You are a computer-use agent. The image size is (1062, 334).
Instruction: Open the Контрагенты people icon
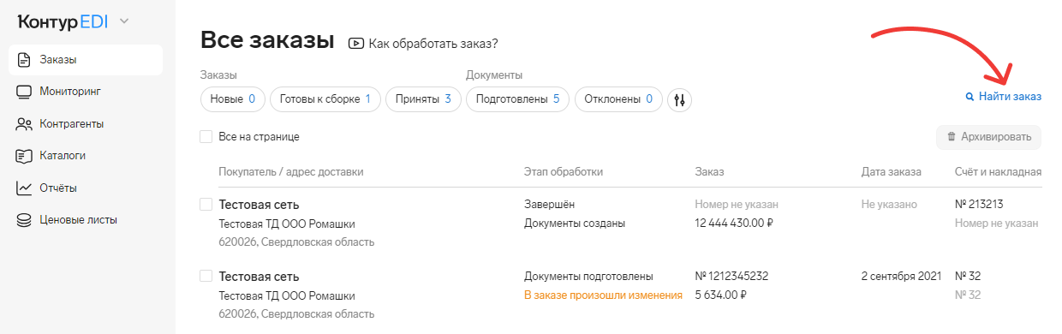[25, 124]
